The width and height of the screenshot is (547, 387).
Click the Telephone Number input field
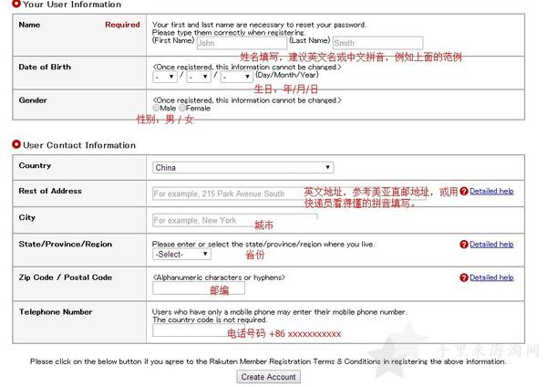tap(199, 330)
